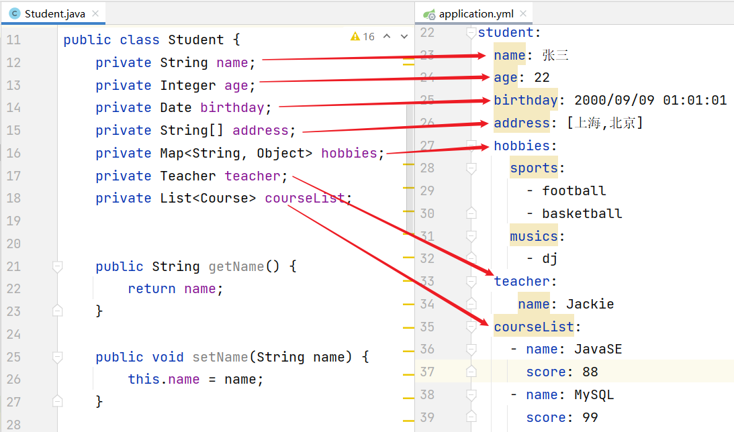The width and height of the screenshot is (734, 432).
Task: Click the 'getName' method name
Action: pyautogui.click(x=236, y=266)
